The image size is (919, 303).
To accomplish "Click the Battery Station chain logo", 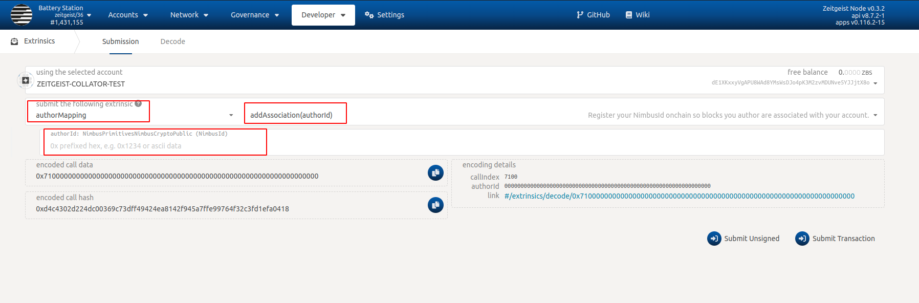I will pyautogui.click(x=21, y=15).
